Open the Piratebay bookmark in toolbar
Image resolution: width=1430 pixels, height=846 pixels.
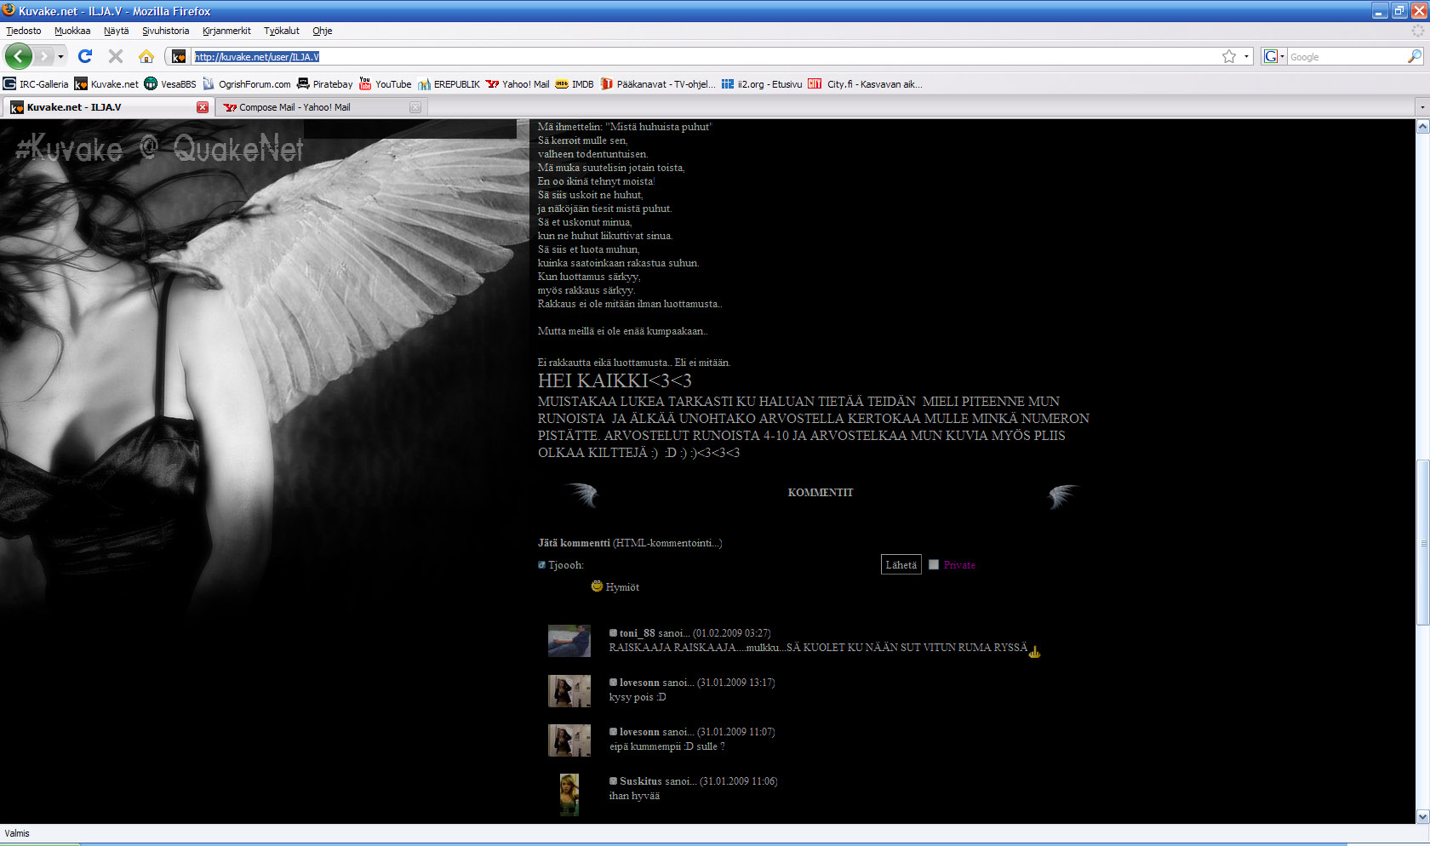tap(324, 83)
